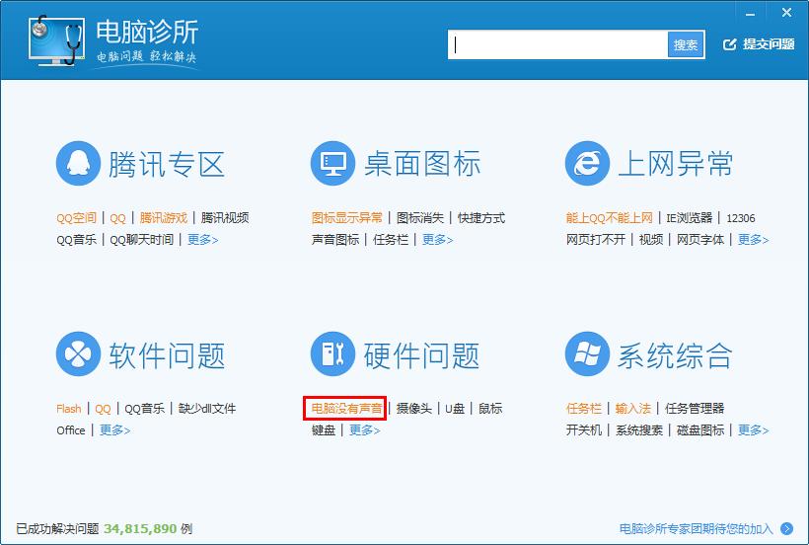Click inside the search input field
809x545 pixels.
pyautogui.click(x=558, y=44)
